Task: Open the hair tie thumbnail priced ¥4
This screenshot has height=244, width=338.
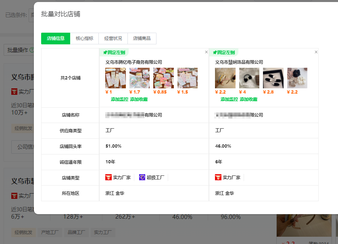Action: click(x=249, y=78)
